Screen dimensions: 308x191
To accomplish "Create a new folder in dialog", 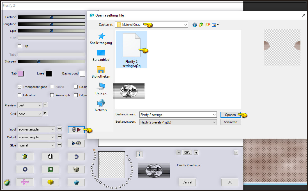I will tap(208, 25).
